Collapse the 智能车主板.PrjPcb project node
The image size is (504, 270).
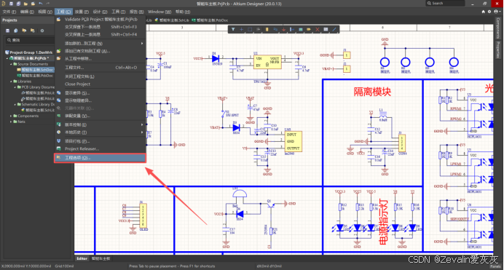(x=7, y=58)
